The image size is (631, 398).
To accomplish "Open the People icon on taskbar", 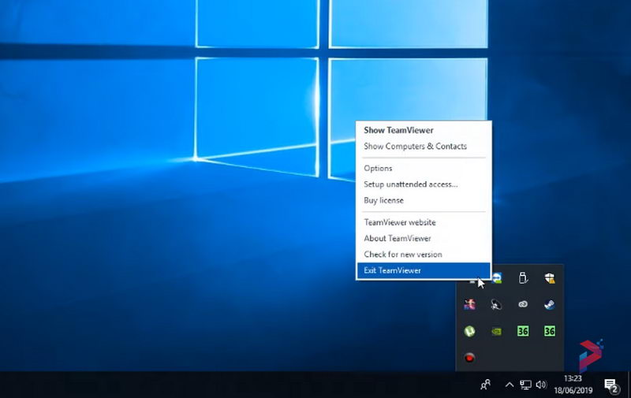I will (x=486, y=385).
